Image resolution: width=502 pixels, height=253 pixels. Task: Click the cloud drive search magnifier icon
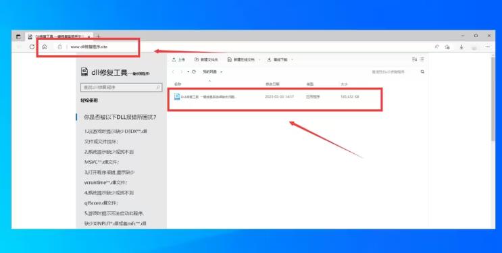422,72
